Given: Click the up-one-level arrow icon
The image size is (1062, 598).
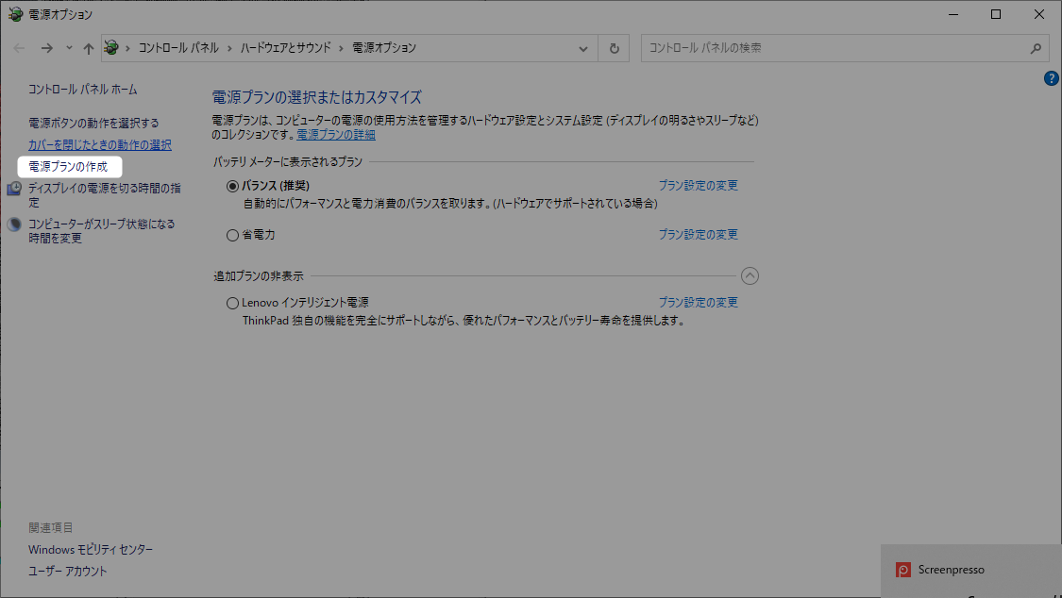Looking at the screenshot, I should point(89,48).
